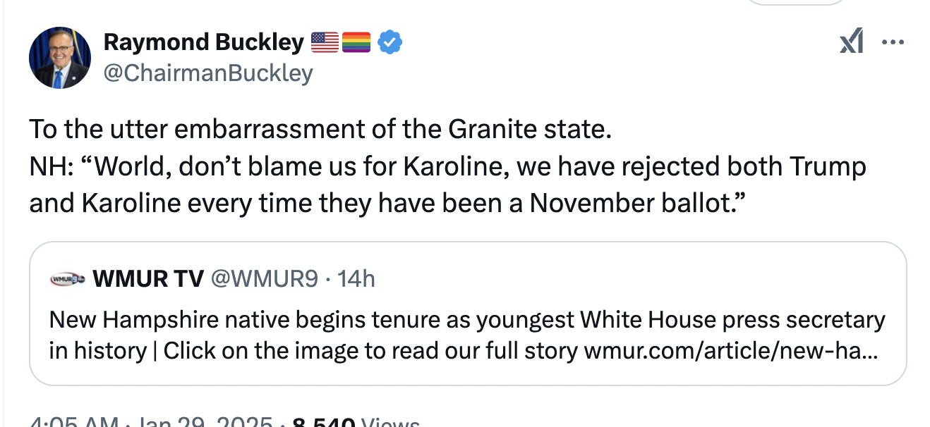Click the WMUR TV account name
Viewport: 930px width, 427px height.
pyautogui.click(x=148, y=280)
